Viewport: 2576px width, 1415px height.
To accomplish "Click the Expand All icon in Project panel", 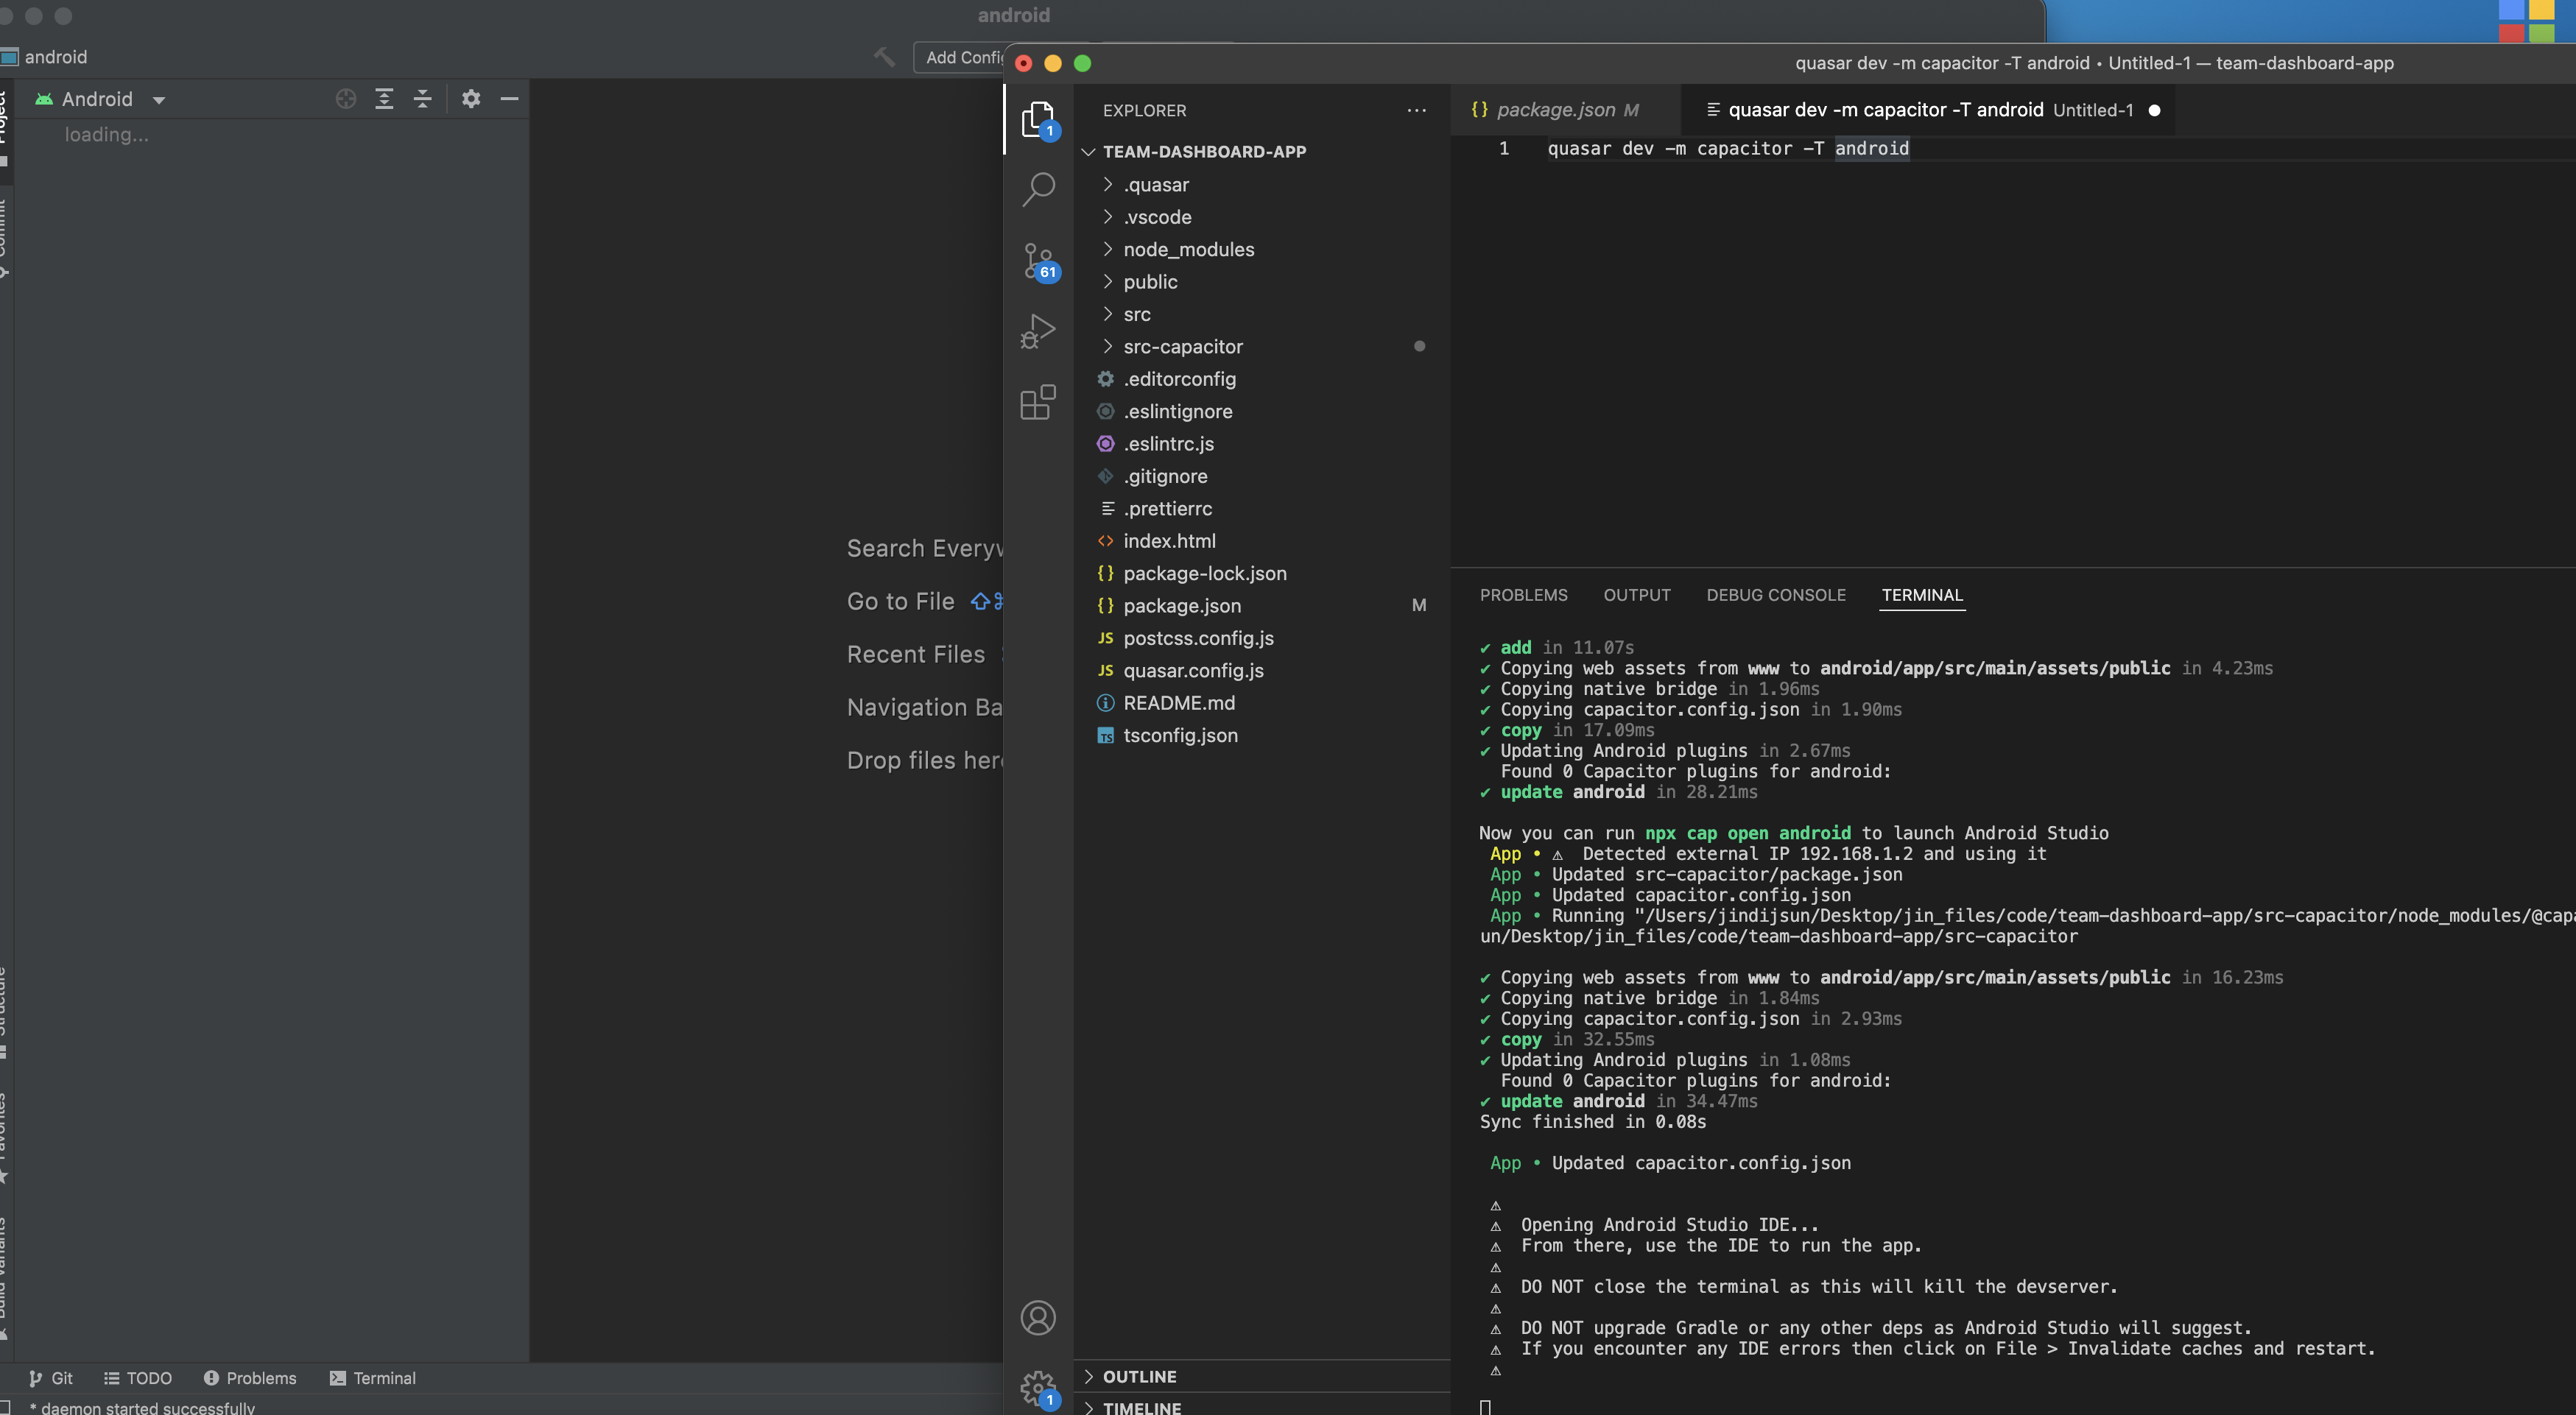I will coord(384,99).
